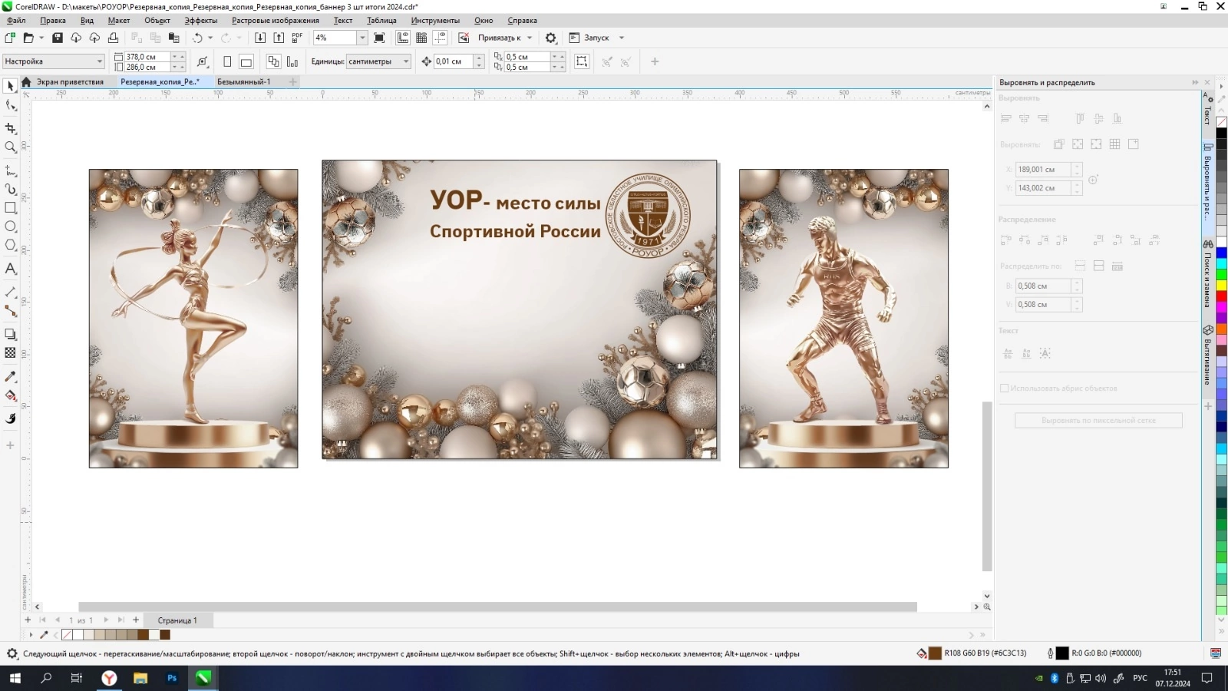
Task: Open the Вытягивание docker tab
Action: pos(1207,355)
